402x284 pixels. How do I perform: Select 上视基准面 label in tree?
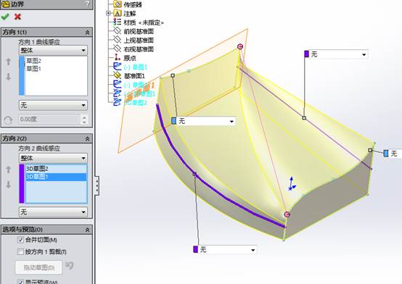tap(139, 40)
